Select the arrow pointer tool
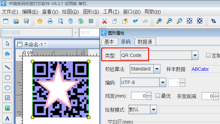 7,44
